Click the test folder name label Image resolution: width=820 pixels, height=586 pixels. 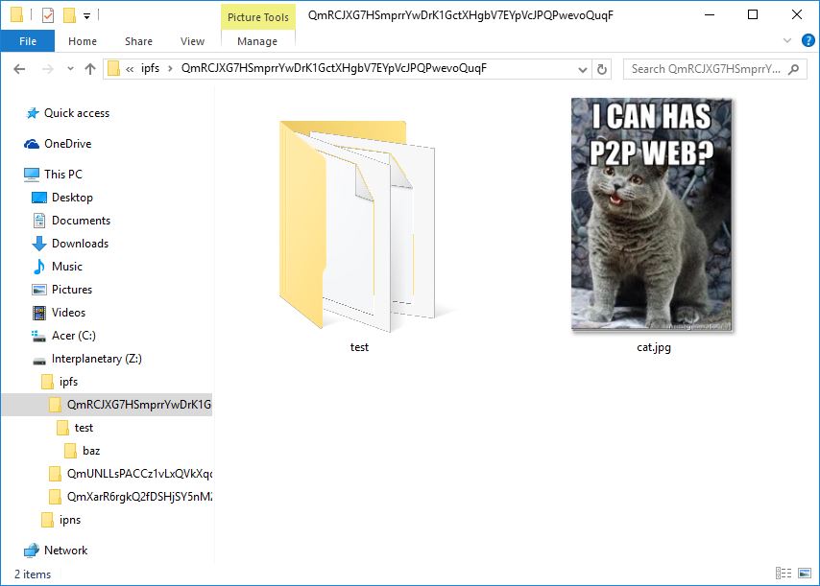(x=359, y=347)
